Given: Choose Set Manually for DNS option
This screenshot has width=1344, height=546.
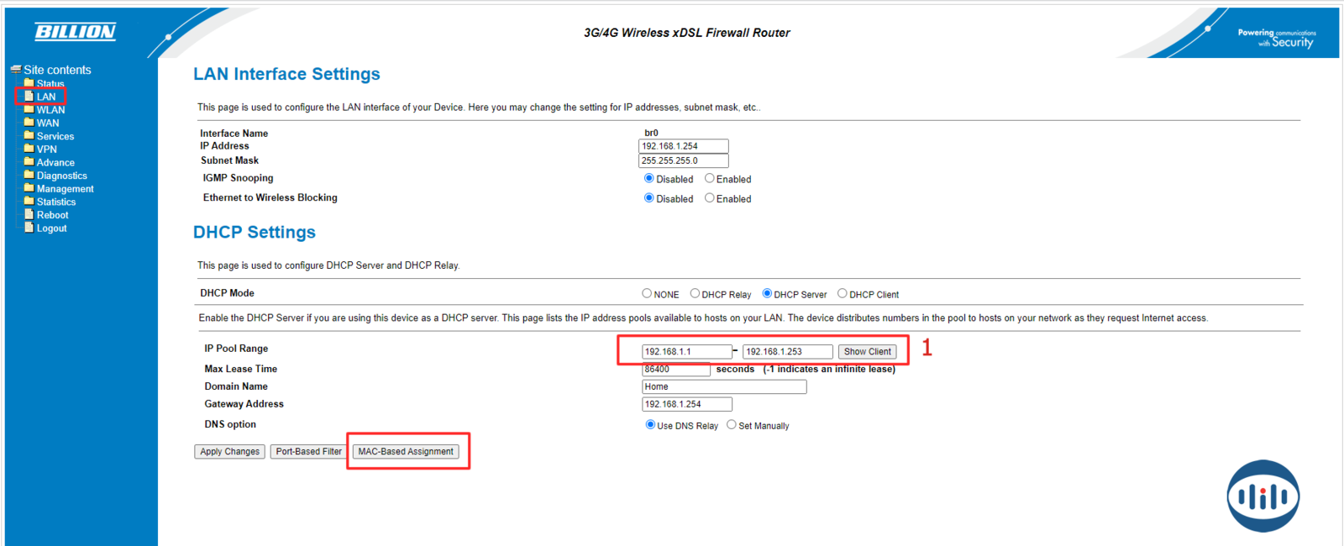Looking at the screenshot, I should (732, 425).
